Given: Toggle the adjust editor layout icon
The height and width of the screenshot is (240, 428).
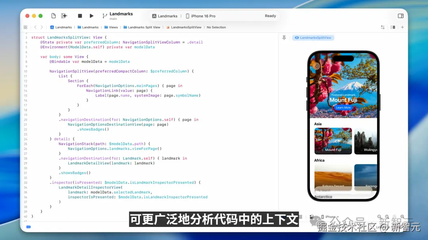Looking at the screenshot, I should (393, 27).
